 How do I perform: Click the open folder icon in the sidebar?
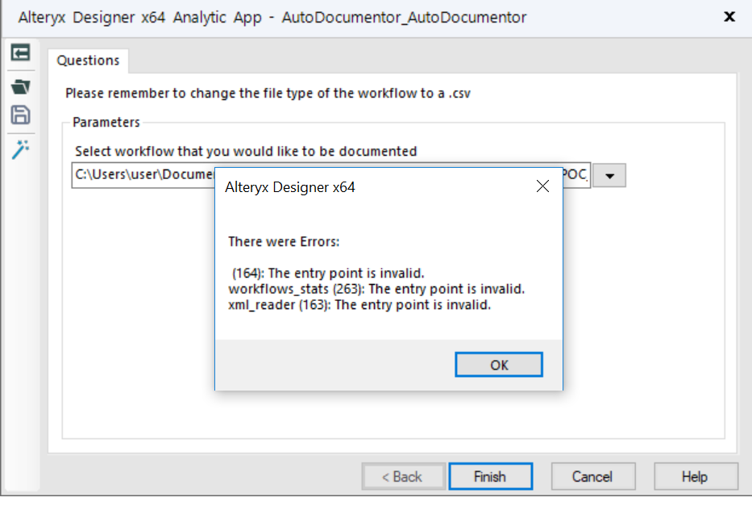point(20,86)
